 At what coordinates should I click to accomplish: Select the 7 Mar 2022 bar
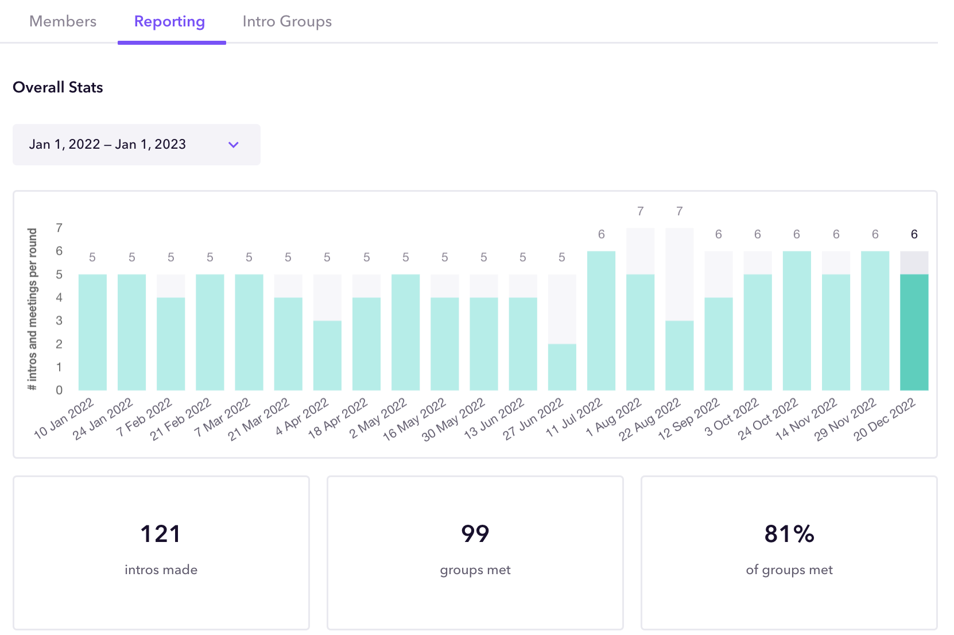(x=249, y=332)
